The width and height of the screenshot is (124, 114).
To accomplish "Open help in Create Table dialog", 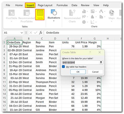I will click(x=90, y=52).
